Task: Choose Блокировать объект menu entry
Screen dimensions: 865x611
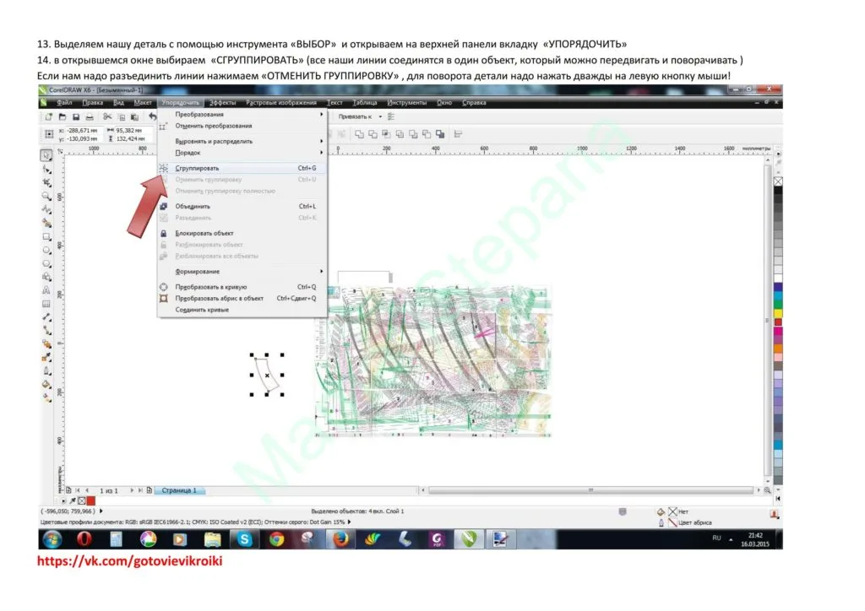Action: pos(242,233)
